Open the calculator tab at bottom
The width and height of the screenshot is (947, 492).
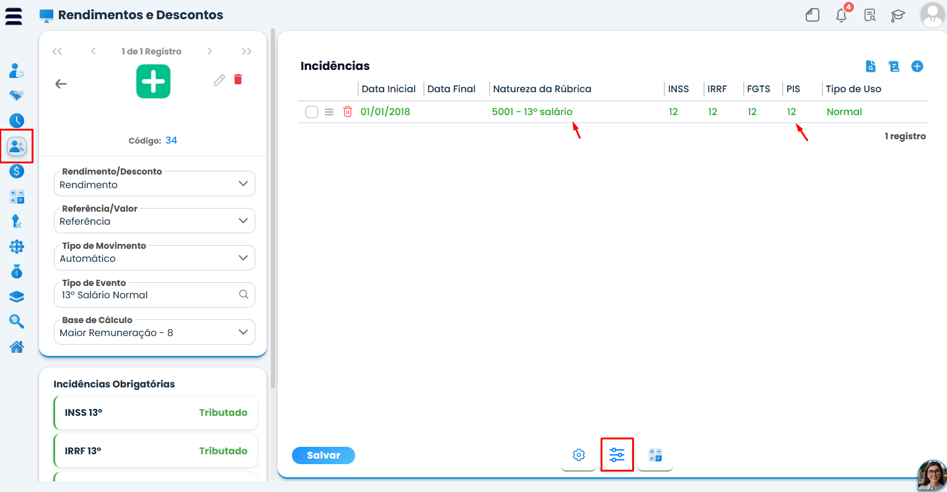pos(655,455)
